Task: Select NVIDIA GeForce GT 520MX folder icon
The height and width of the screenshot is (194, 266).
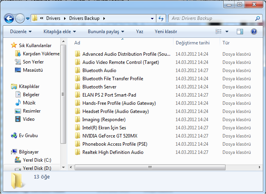Action: (x=77, y=136)
